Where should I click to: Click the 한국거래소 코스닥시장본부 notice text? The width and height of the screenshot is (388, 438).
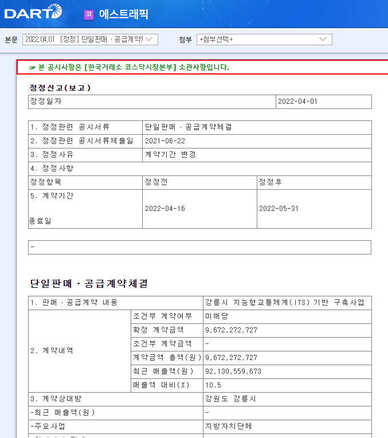pyautogui.click(x=129, y=67)
